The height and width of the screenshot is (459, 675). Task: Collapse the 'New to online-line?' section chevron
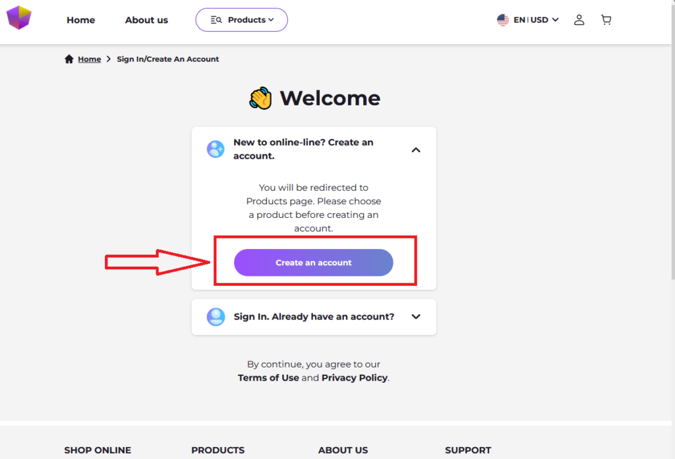(416, 149)
